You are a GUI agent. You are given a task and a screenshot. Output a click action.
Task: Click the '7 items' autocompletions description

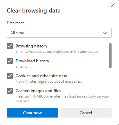(57, 52)
